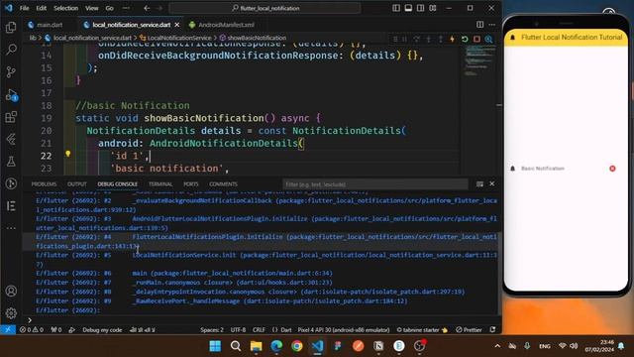
Task: Click errors and warnings count in status bar
Action: [x=32, y=330]
